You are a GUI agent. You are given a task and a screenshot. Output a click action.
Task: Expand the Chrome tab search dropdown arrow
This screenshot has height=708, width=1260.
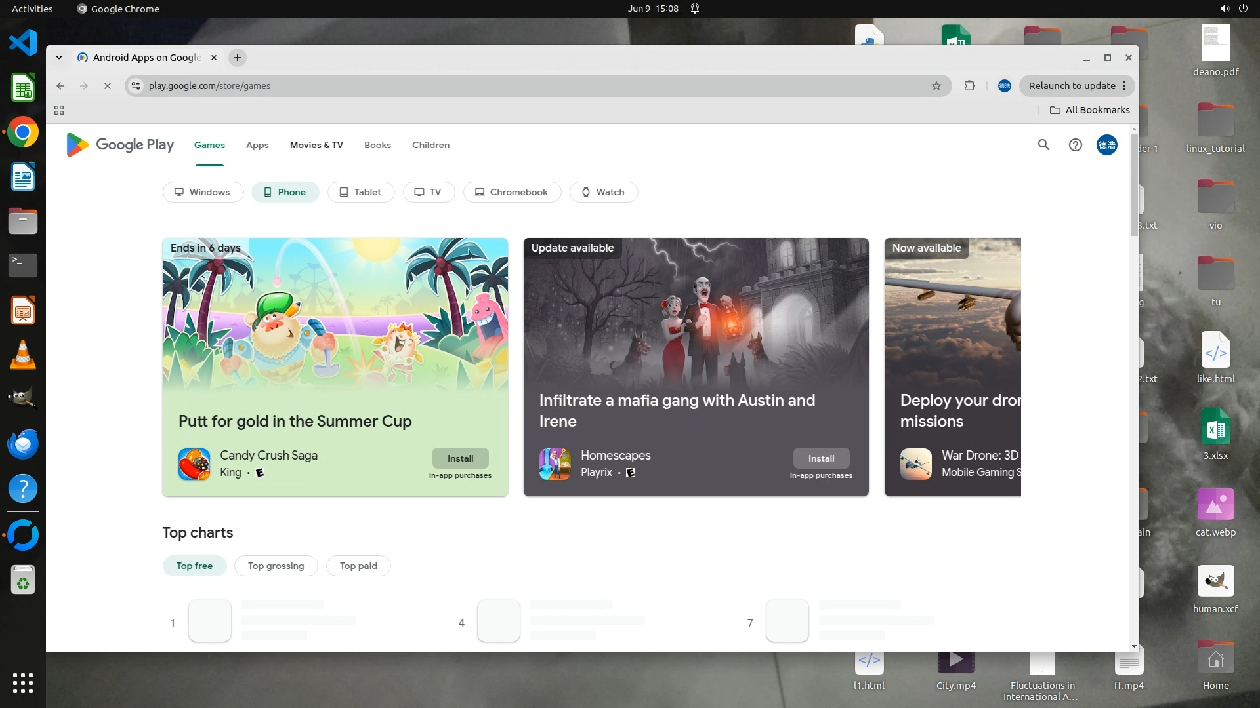(x=59, y=58)
